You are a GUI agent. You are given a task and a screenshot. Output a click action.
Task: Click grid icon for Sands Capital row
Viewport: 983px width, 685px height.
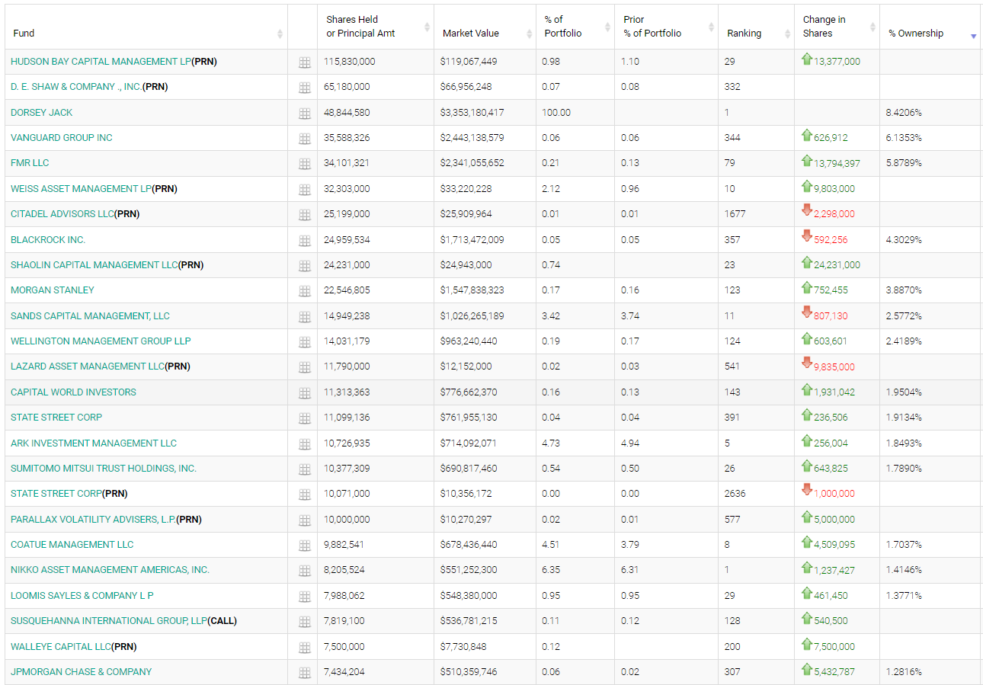[305, 317]
